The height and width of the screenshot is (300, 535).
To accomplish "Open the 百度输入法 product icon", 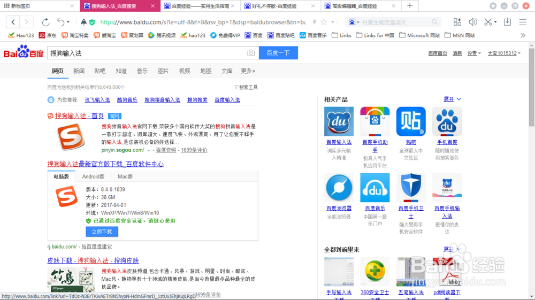I will click(x=339, y=121).
